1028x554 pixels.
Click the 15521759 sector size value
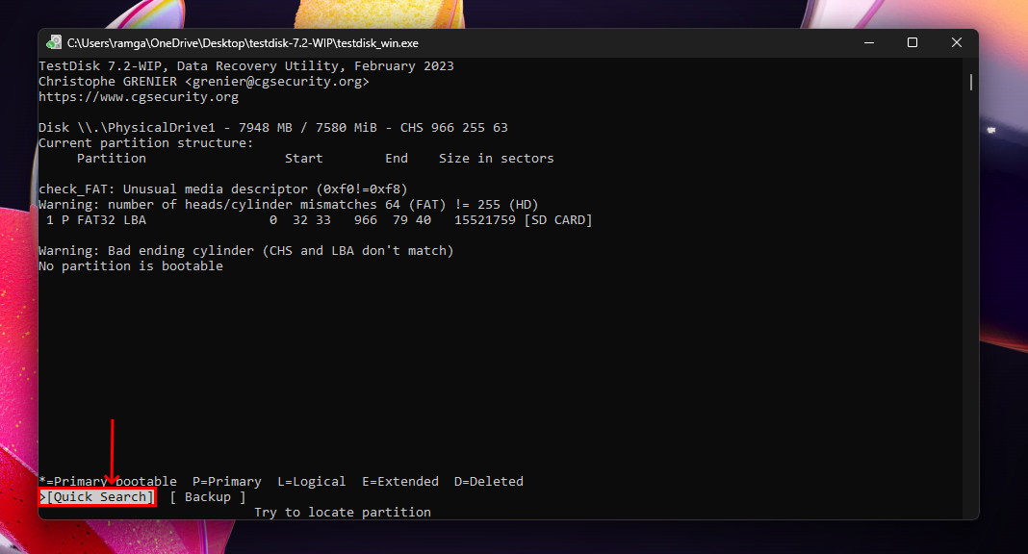tap(485, 220)
